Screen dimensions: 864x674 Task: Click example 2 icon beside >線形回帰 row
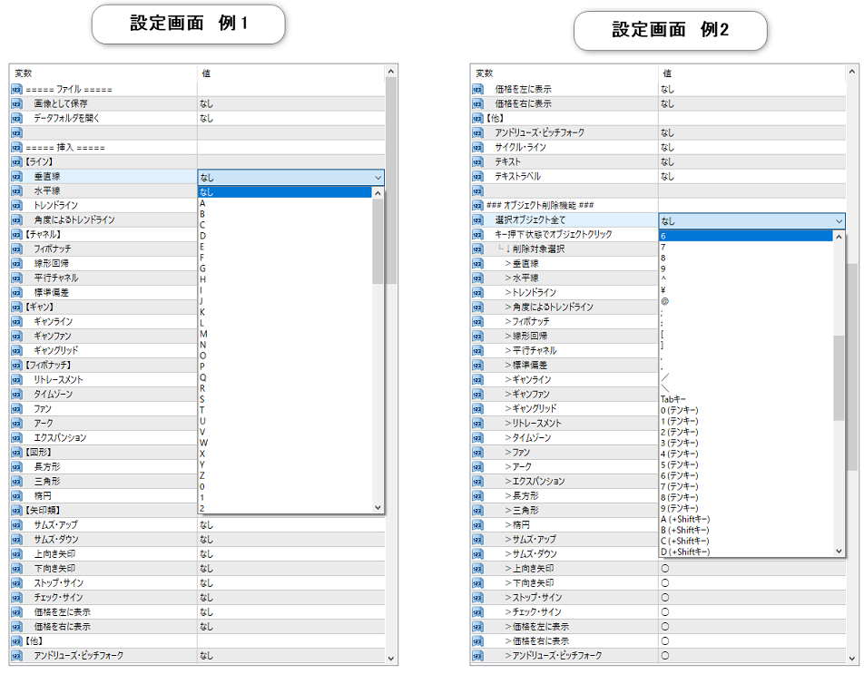point(477,337)
